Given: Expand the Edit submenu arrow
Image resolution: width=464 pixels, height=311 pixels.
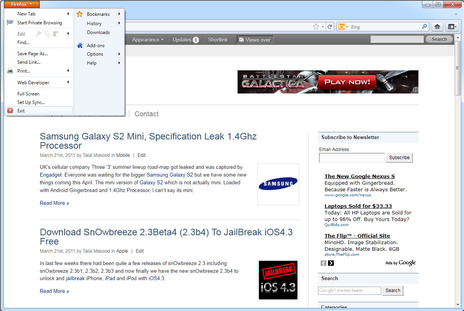Looking at the screenshot, I should [68, 34].
